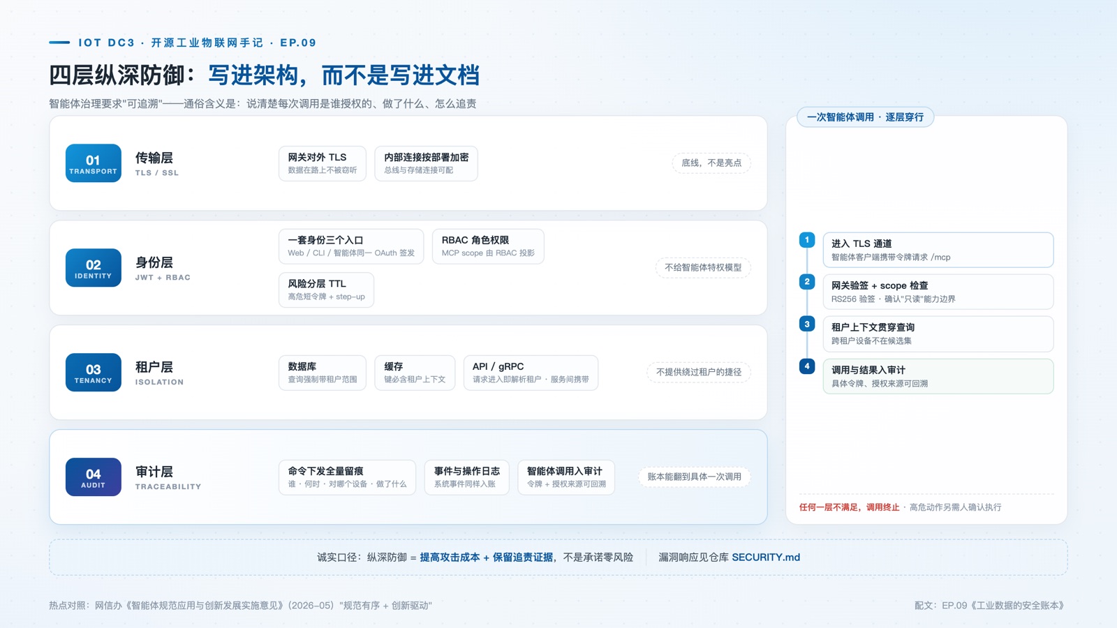
Task: Select the 网关对外 TLS chip
Action: click(x=323, y=163)
